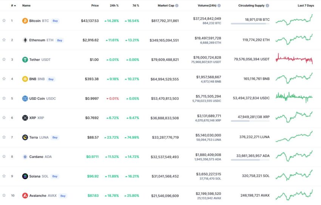Open the Cardano name link

(x=36, y=157)
